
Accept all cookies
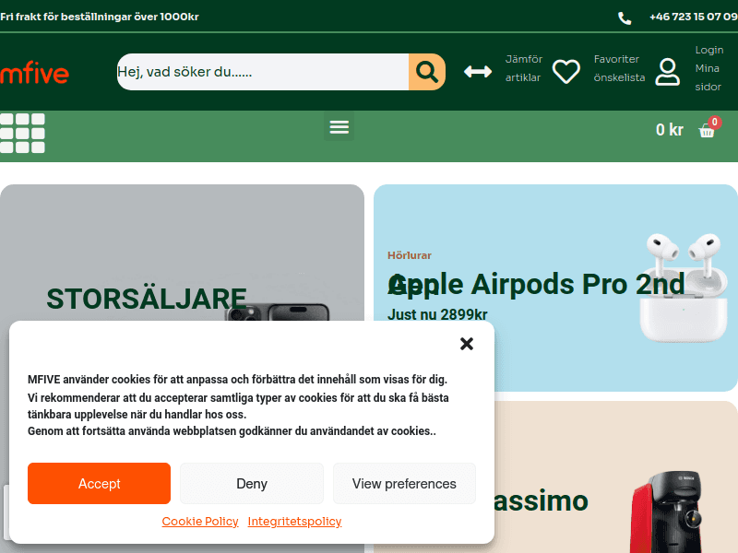click(99, 483)
